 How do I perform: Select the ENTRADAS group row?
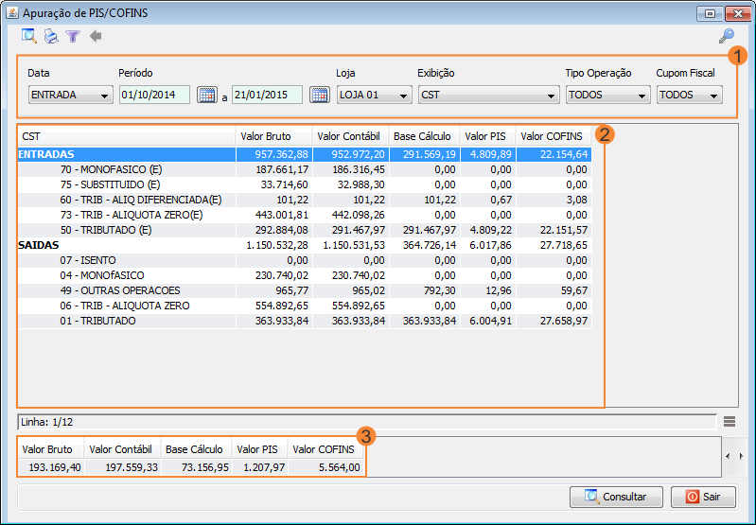coord(305,154)
